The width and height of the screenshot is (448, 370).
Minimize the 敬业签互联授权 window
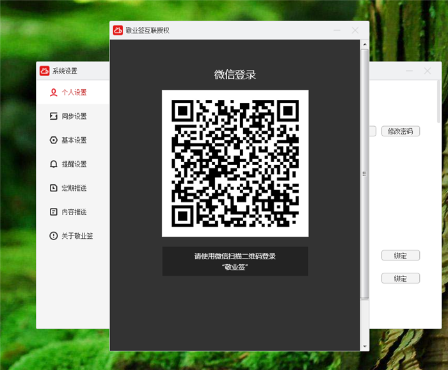click(337, 30)
